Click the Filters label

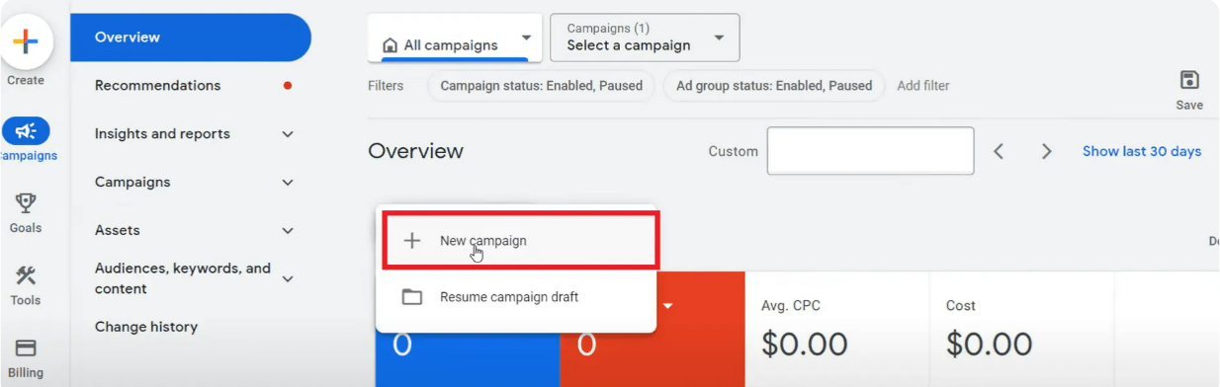click(386, 86)
